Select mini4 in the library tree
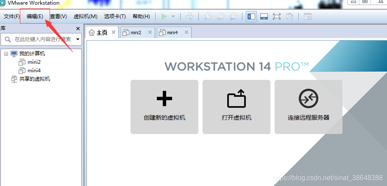 (x=34, y=71)
